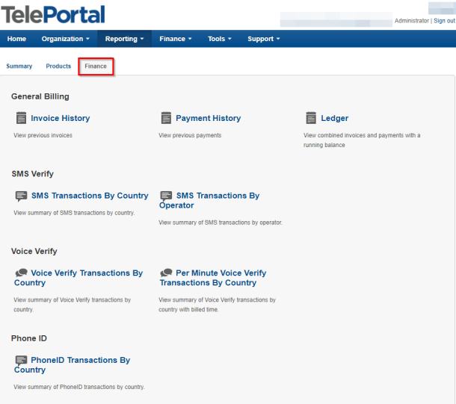This screenshot has height=404, width=456.
Task: Expand the Support dropdown menu
Action: click(264, 39)
